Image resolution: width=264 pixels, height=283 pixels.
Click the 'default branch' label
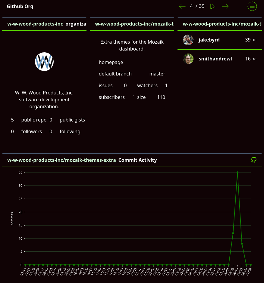pyautogui.click(x=115, y=74)
